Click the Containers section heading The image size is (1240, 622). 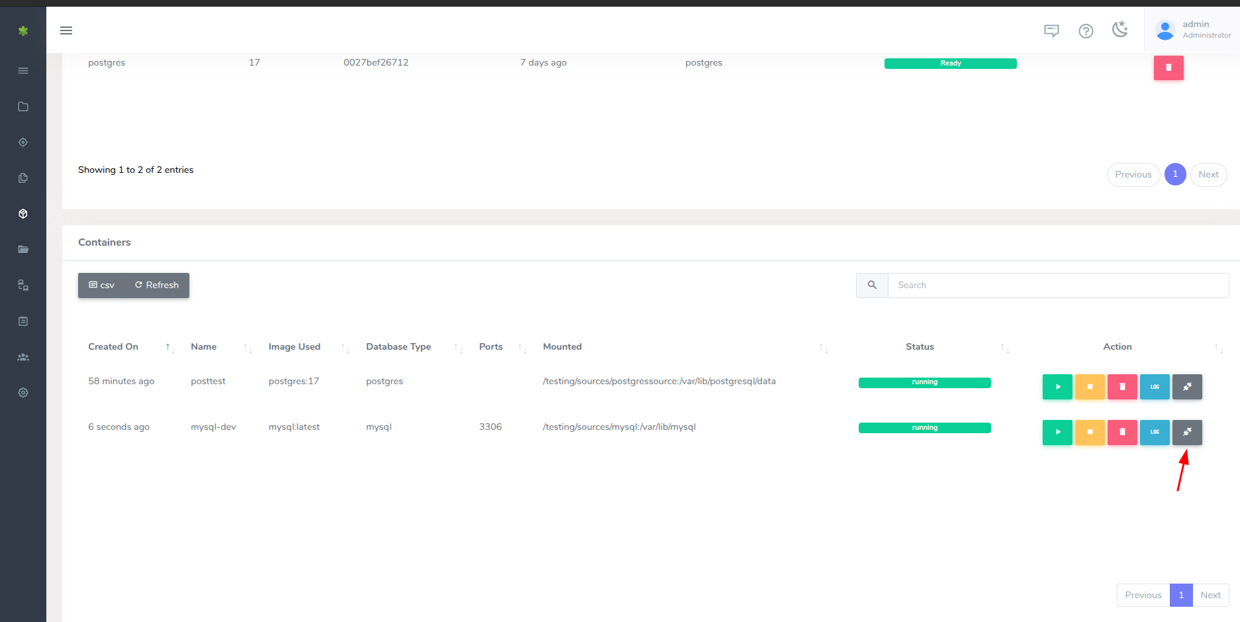(x=105, y=242)
